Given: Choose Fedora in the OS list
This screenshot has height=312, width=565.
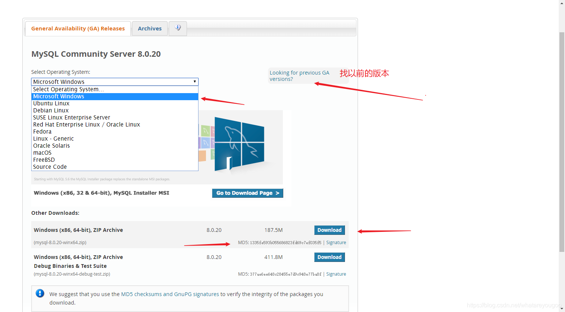Looking at the screenshot, I should click(x=115, y=132).
